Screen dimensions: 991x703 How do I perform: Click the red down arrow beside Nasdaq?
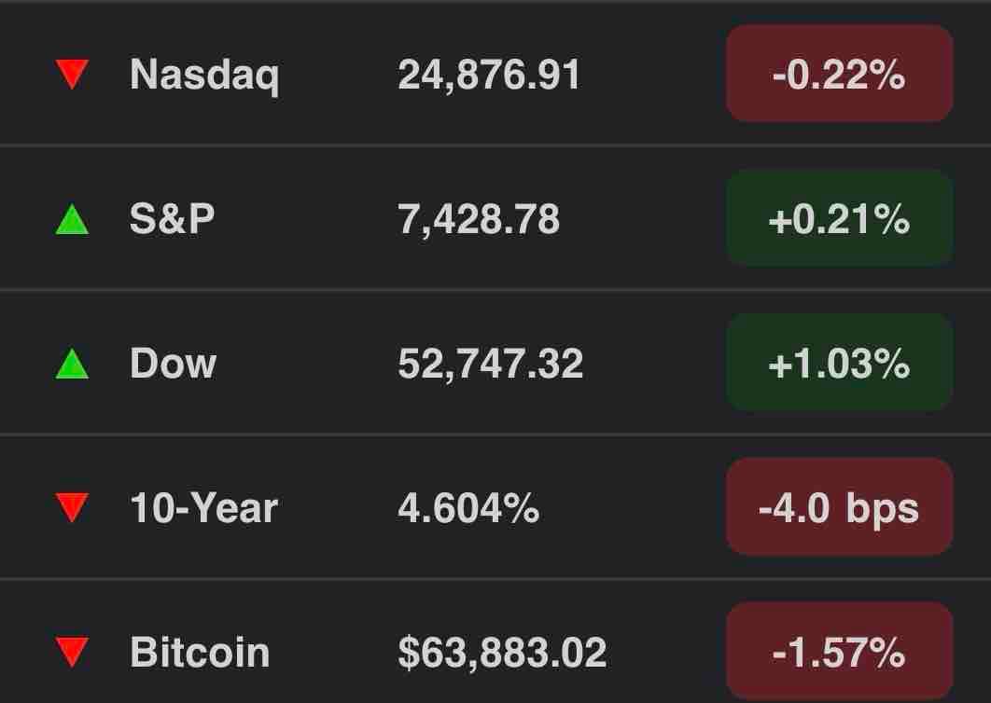pyautogui.click(x=72, y=74)
